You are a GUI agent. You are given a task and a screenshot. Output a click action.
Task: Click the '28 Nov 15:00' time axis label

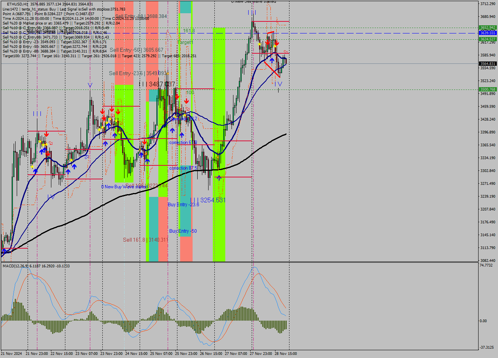tap(285, 354)
